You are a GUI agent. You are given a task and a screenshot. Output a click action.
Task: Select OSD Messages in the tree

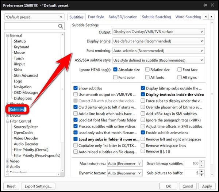pos(26,93)
